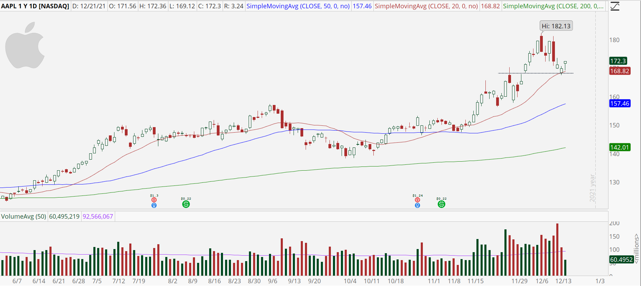Click the 11/15 date on the time axis
Screen dimensions: 641x286
[x=476, y=281]
